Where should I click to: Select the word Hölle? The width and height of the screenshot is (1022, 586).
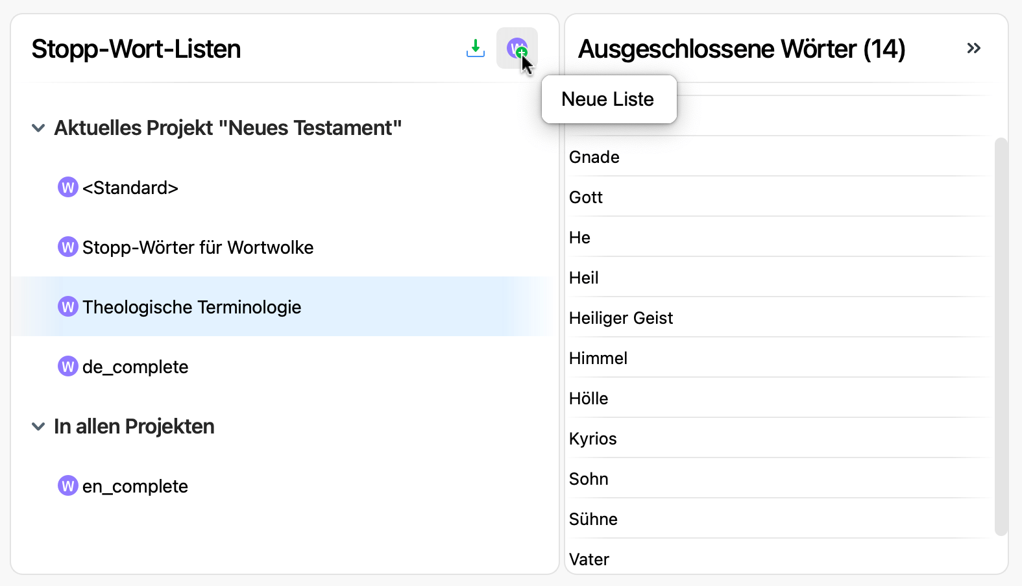(779, 398)
